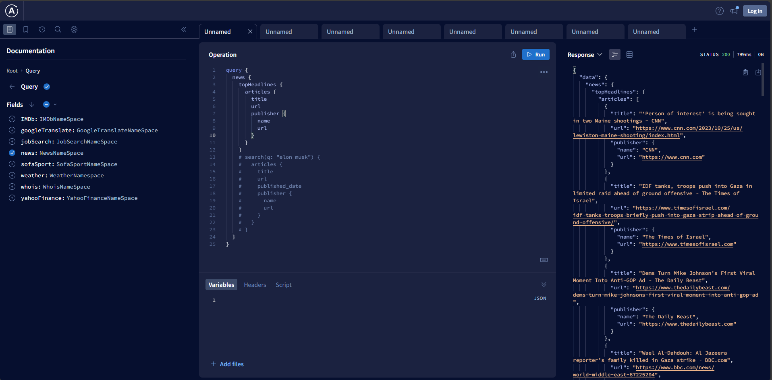Place cursor on editor line 10

point(379,135)
